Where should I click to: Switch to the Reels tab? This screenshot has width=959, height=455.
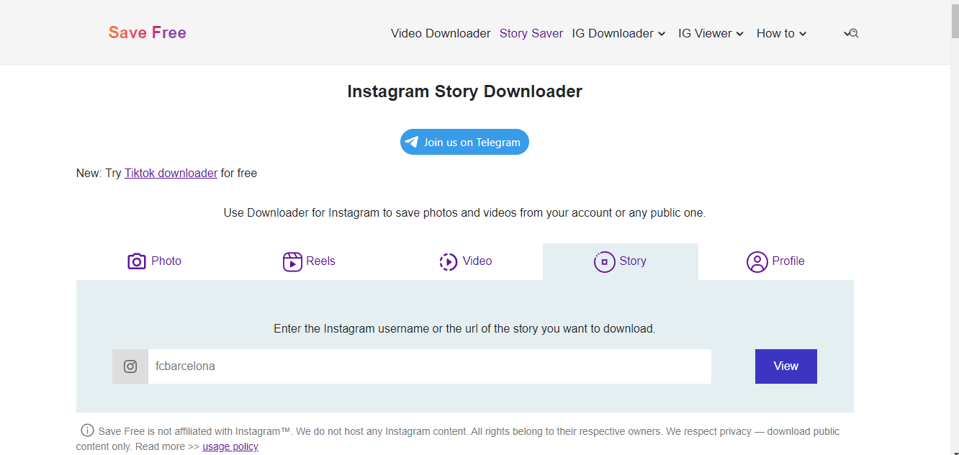coord(310,261)
